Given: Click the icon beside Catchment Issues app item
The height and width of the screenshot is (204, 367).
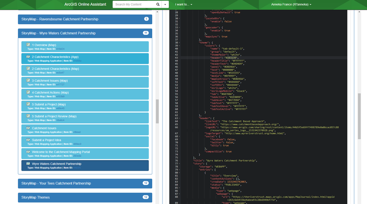Looking at the screenshot, I should pos(28,128).
